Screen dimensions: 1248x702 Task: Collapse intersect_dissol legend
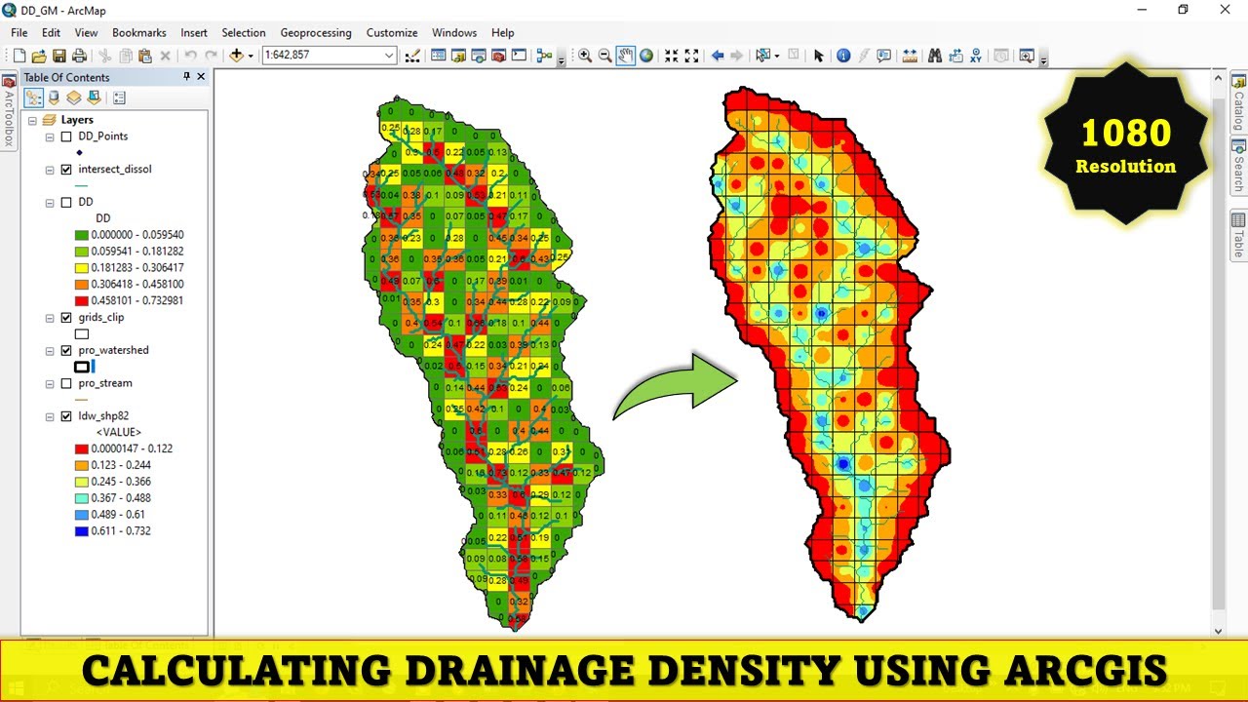50,170
